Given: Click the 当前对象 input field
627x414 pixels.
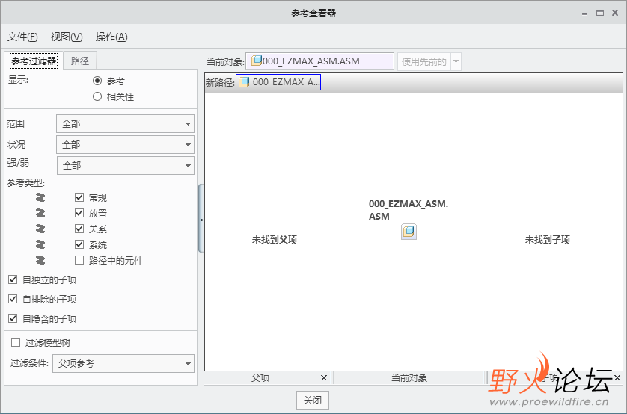Looking at the screenshot, I should coord(319,61).
